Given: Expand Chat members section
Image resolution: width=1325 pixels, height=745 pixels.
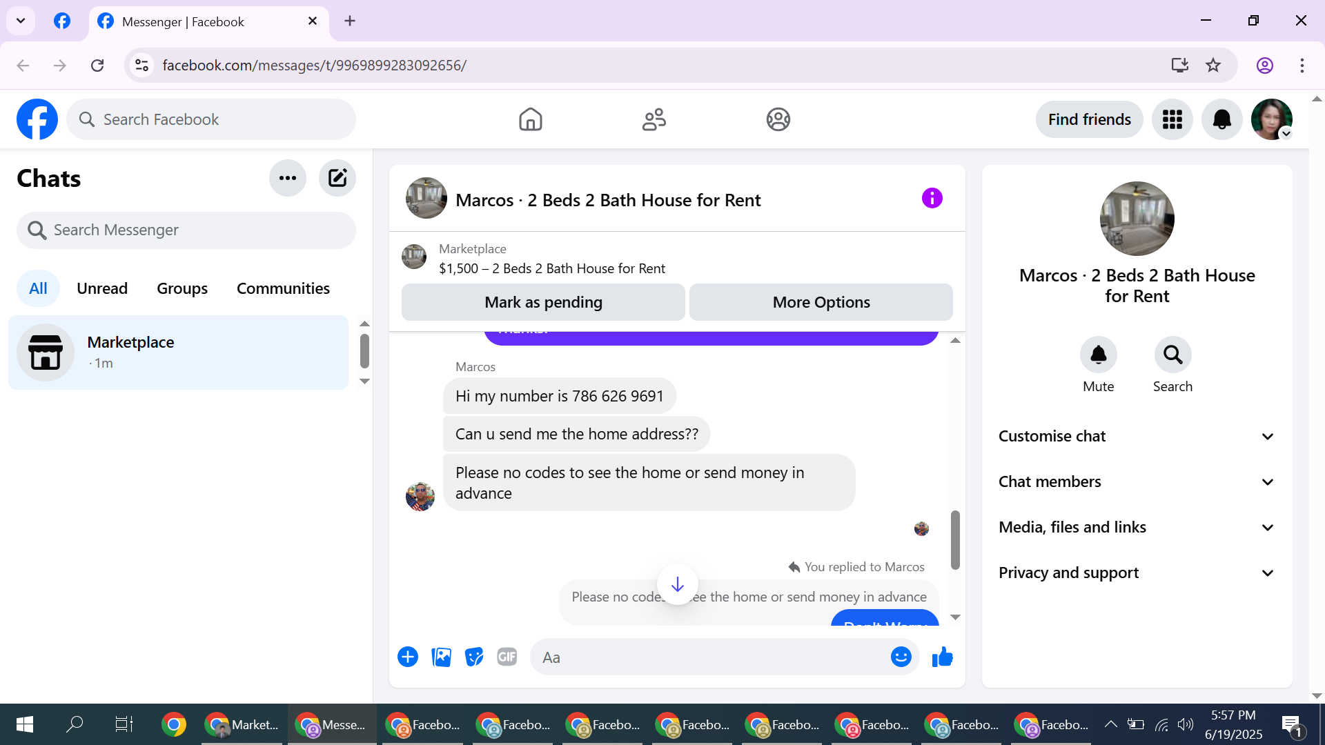Looking at the screenshot, I should (x=1137, y=481).
